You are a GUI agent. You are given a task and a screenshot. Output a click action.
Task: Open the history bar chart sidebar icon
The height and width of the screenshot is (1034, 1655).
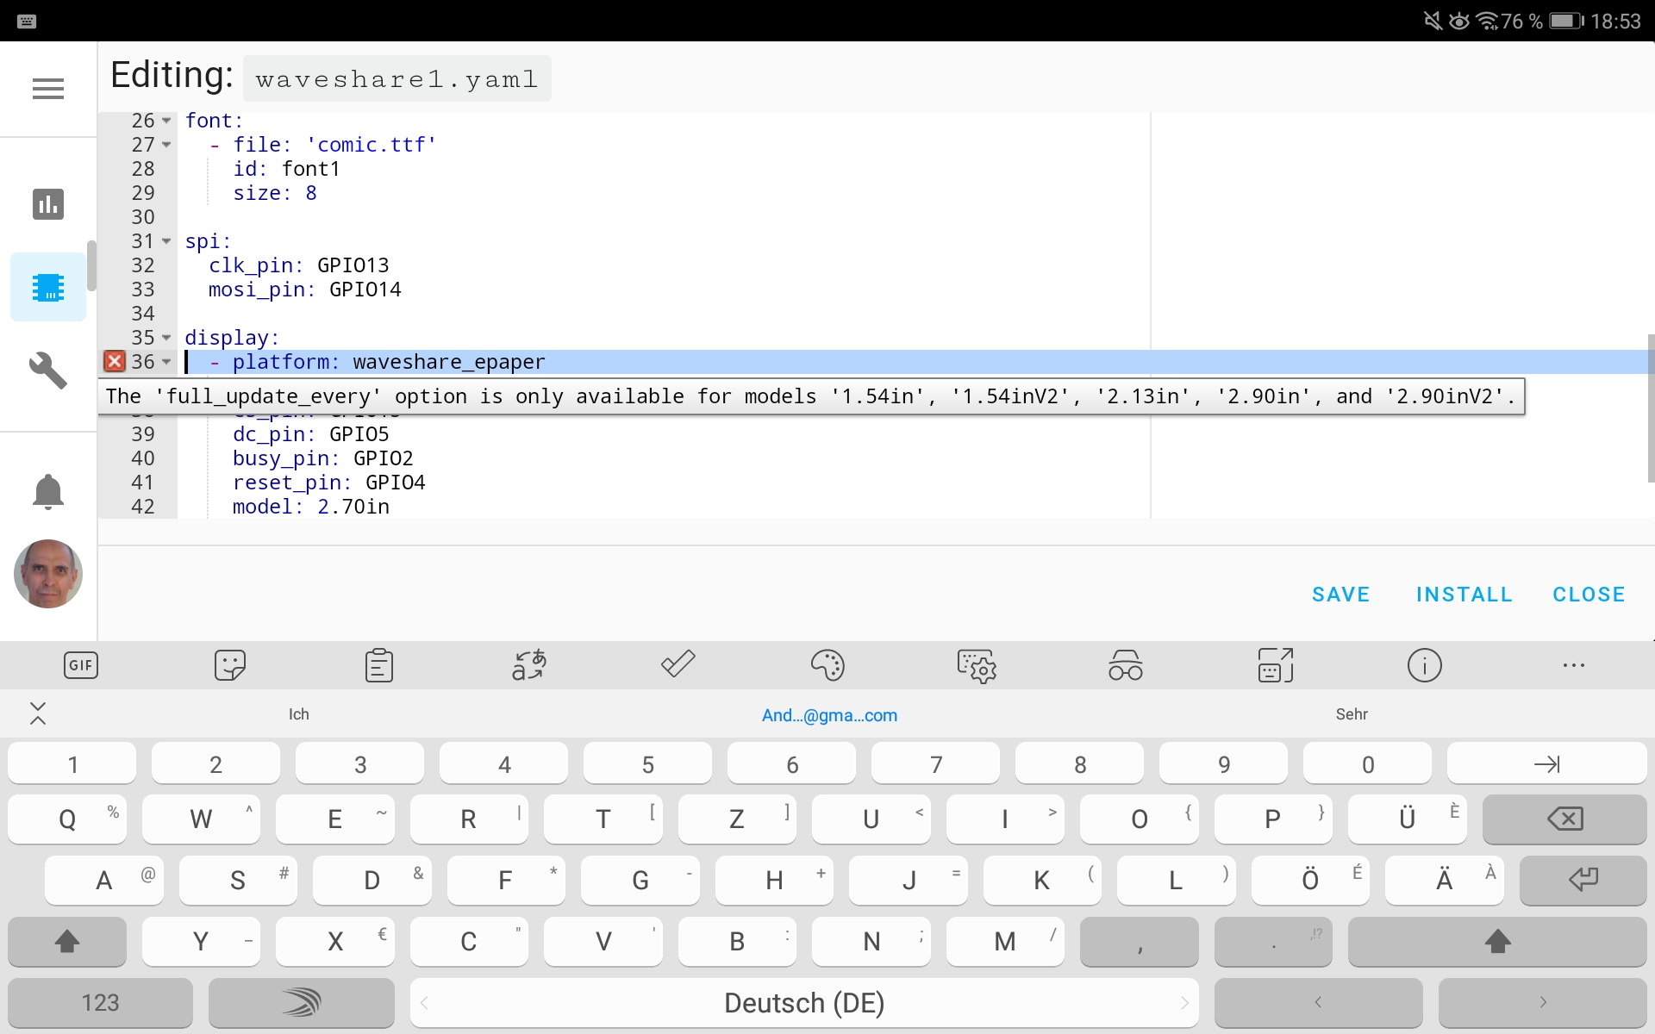47,203
